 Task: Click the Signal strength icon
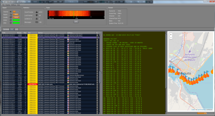click(10, 14)
